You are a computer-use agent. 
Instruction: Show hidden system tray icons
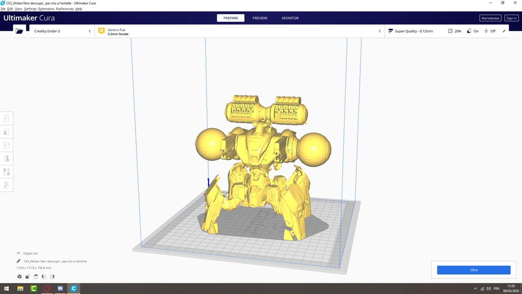pos(476,289)
